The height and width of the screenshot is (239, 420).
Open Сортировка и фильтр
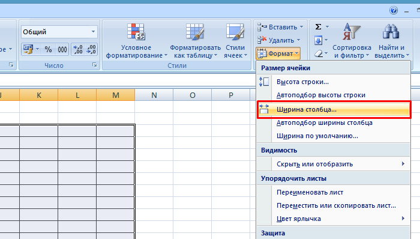pyautogui.click(x=352, y=41)
